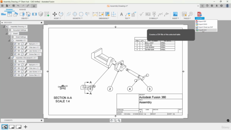Collapse the Sheet1 node
231x130 pixels.
coord(6,34)
